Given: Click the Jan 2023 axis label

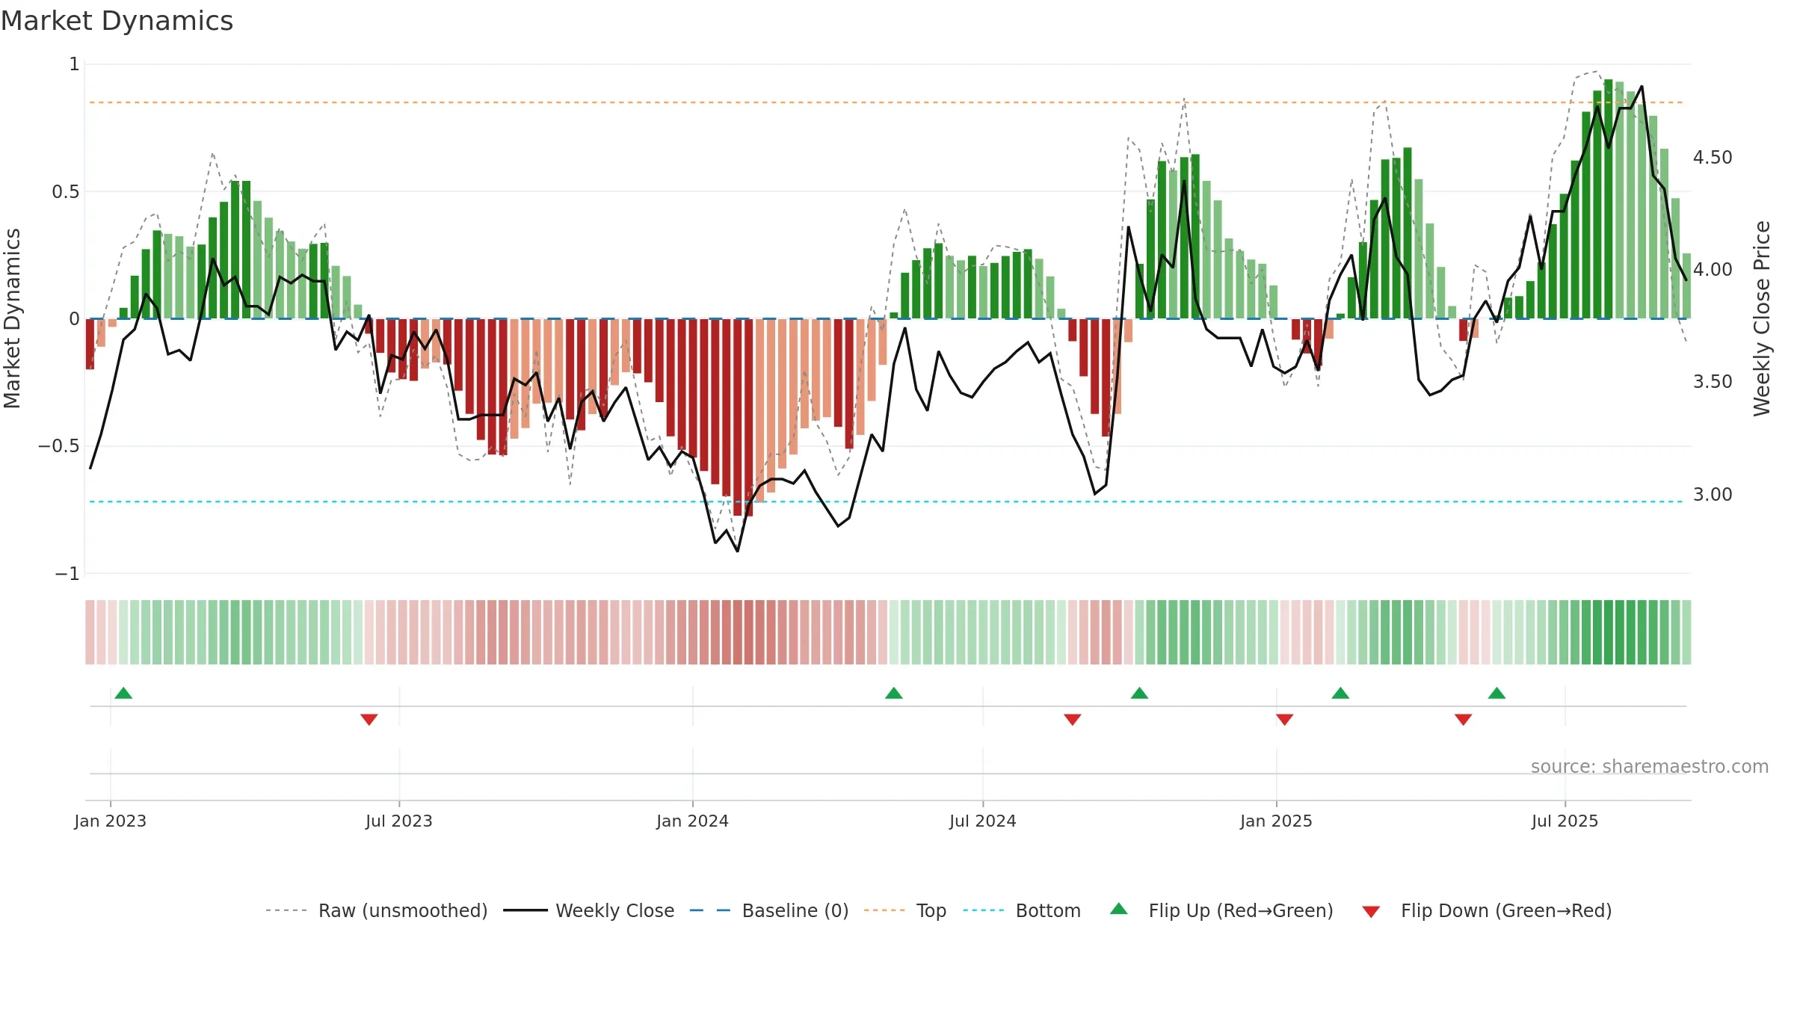Looking at the screenshot, I should (111, 821).
